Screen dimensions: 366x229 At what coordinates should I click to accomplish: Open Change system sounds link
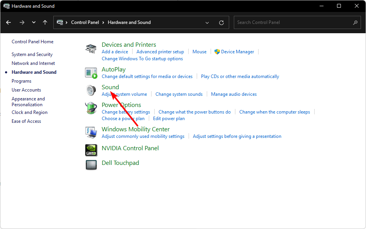point(179,94)
